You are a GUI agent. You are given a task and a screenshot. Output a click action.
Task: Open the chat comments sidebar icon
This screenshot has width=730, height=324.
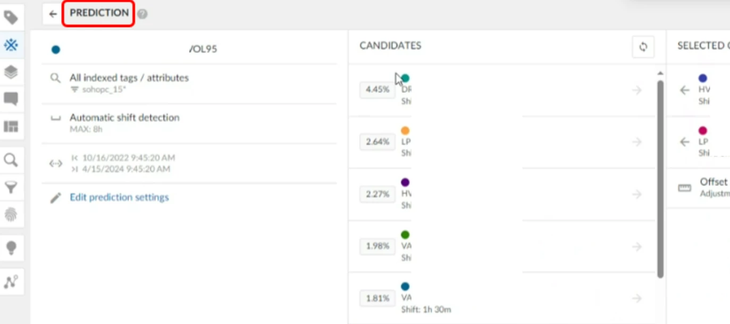(11, 99)
